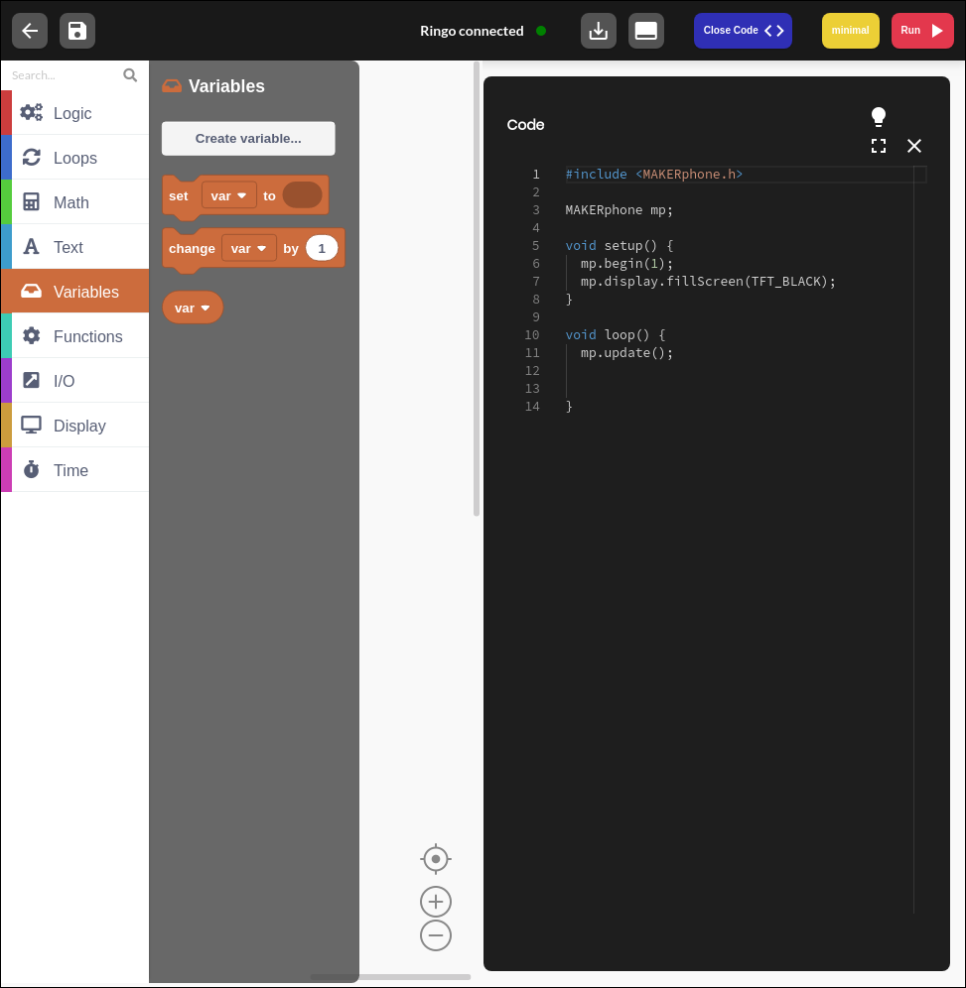Click the empty value slot in set block

[303, 195]
